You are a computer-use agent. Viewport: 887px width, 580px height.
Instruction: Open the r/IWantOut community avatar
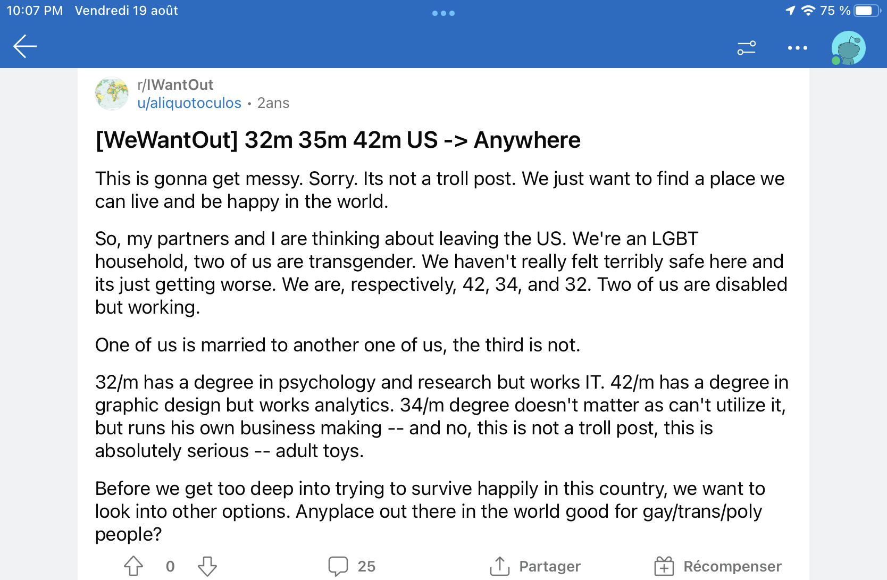pyautogui.click(x=112, y=94)
